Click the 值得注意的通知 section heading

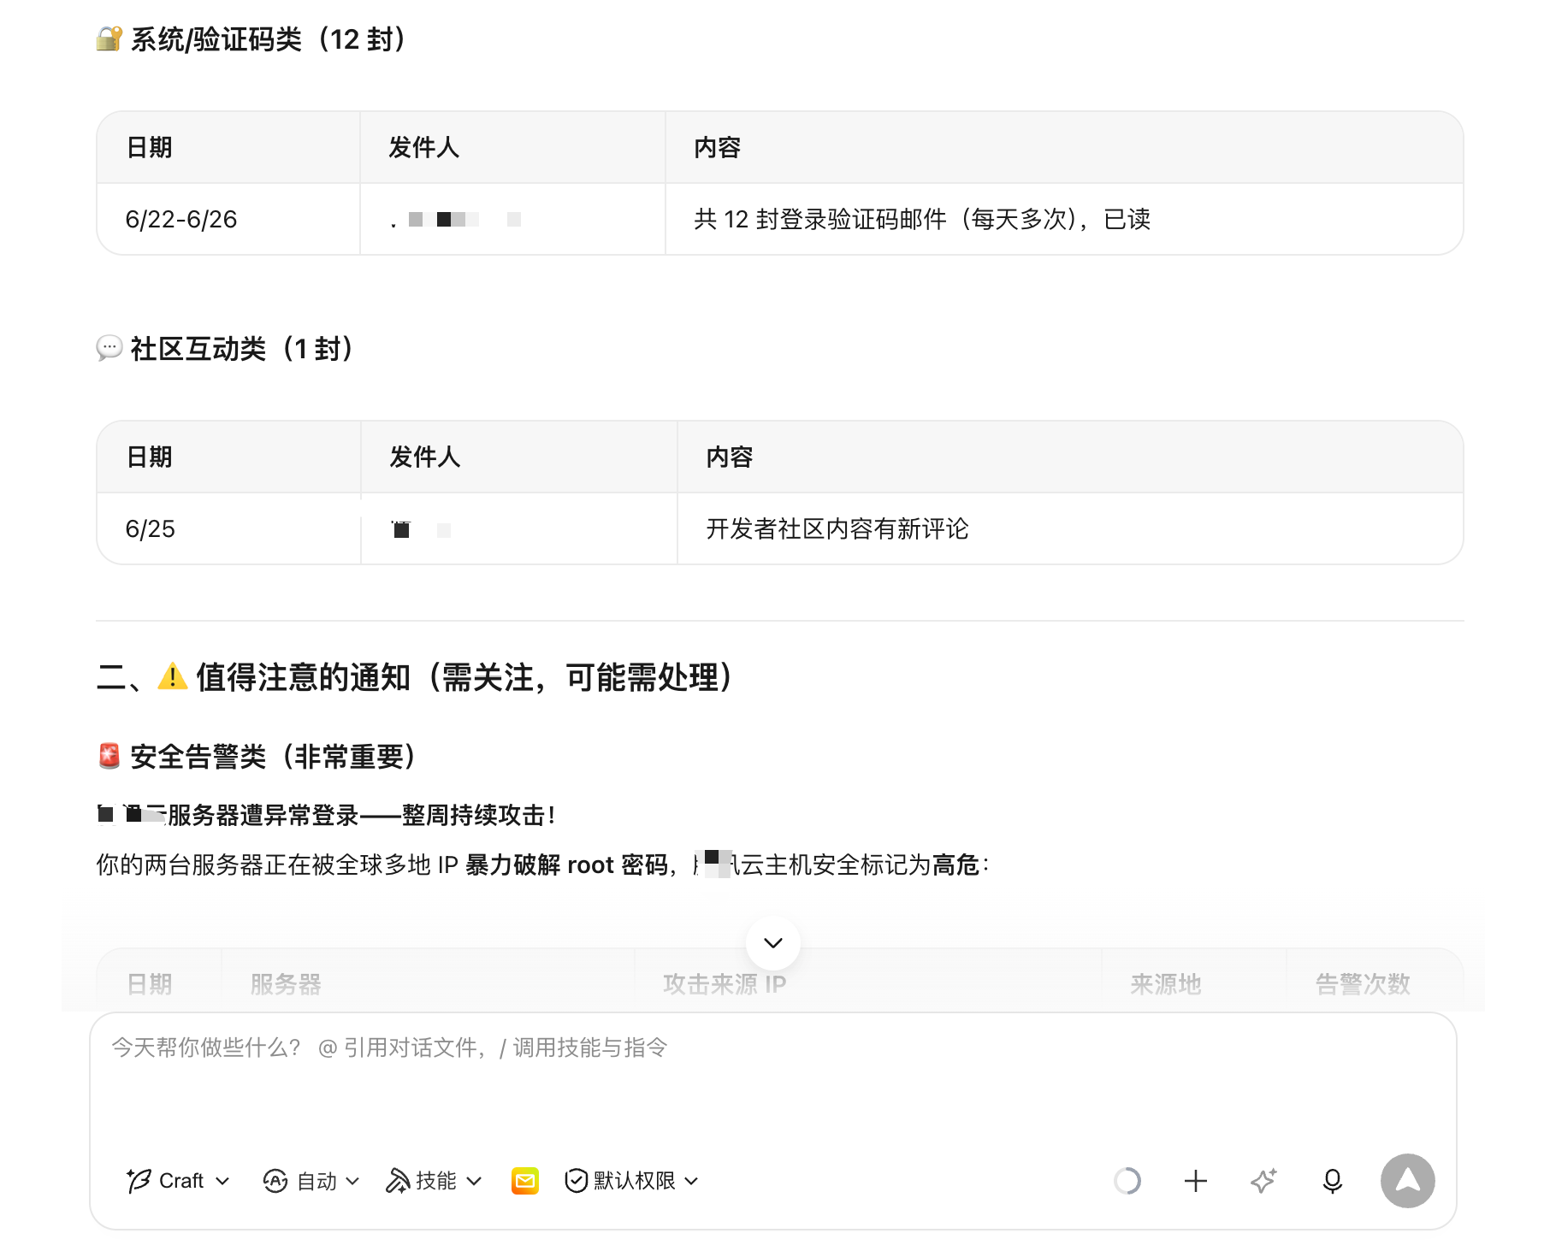point(415,677)
